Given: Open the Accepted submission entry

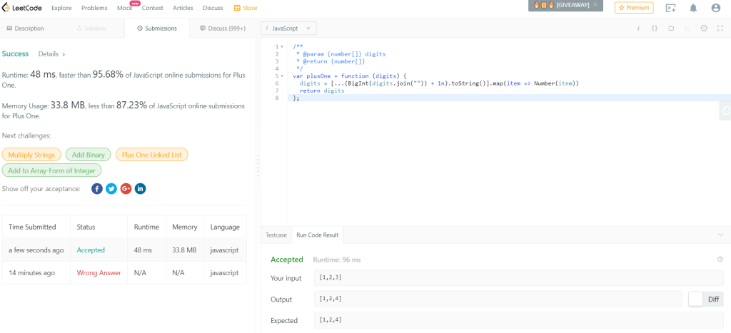Looking at the screenshot, I should [91, 250].
